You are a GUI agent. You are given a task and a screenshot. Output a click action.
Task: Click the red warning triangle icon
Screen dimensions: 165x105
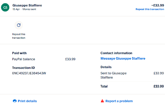point(102,101)
